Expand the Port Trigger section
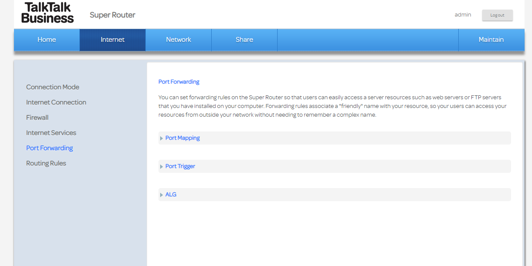This screenshot has width=532, height=266. point(180,166)
